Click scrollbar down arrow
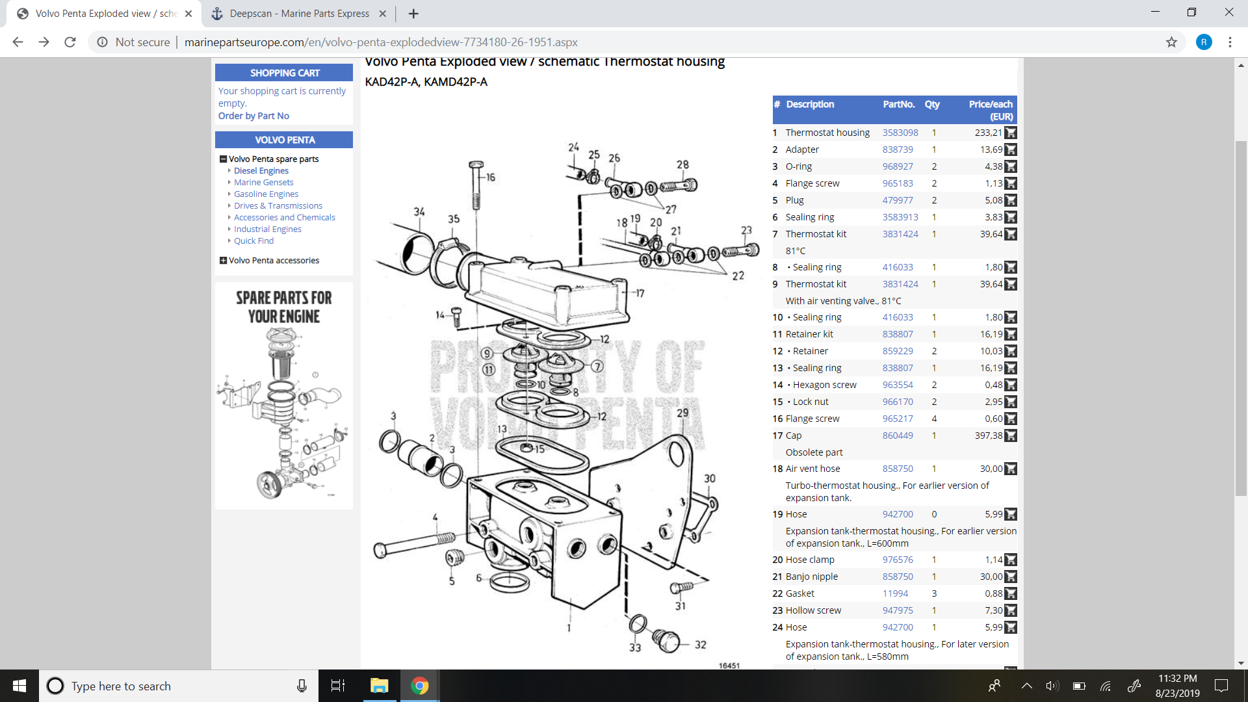This screenshot has width=1248, height=702. click(x=1241, y=663)
